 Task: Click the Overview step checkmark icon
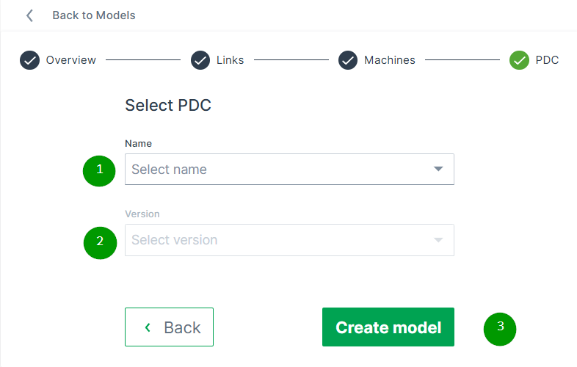pyautogui.click(x=29, y=60)
